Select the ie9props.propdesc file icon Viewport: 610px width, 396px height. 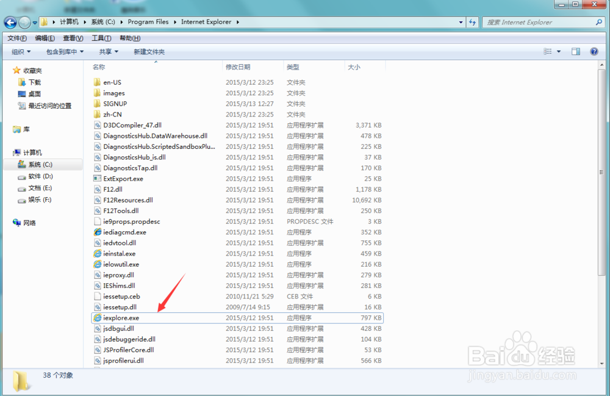tap(97, 221)
